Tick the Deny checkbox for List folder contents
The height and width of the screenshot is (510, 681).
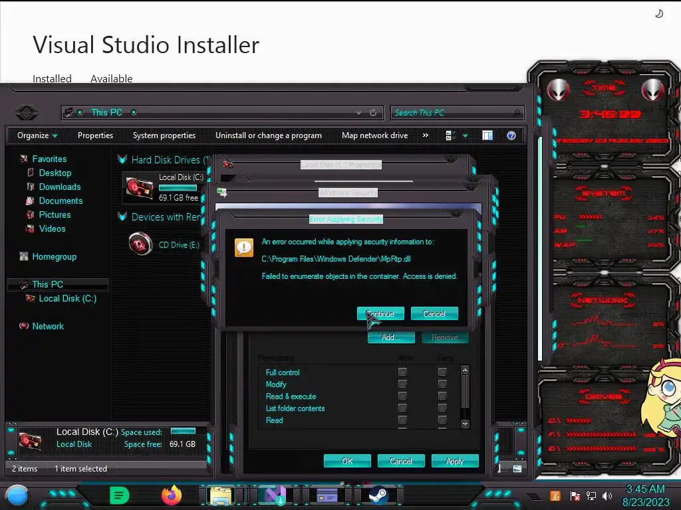click(x=442, y=408)
